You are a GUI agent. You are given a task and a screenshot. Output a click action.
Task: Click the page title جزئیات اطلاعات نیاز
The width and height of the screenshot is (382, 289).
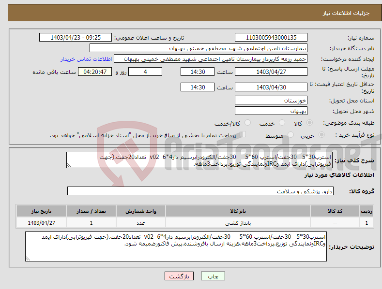(346, 13)
